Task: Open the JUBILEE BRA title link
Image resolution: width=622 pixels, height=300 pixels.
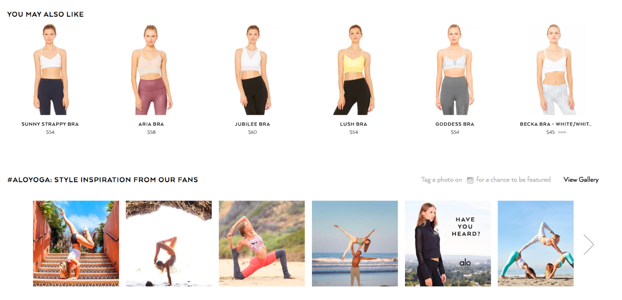Action: tap(252, 124)
